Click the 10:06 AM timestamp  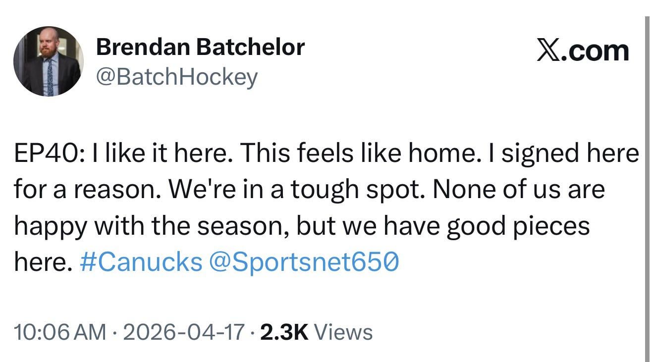(x=59, y=332)
